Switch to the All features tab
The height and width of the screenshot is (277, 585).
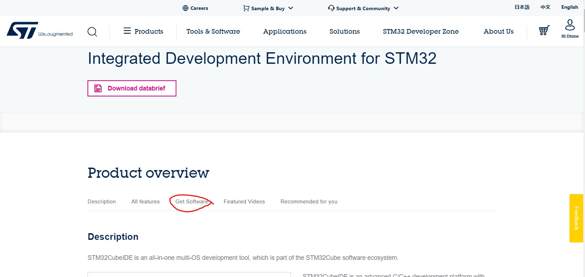(145, 202)
